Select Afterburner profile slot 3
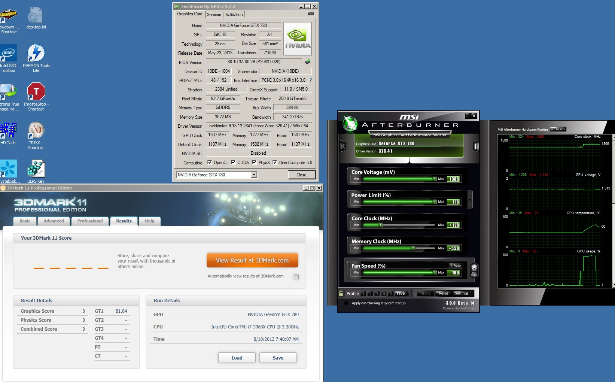Viewport: 615px width, 382px height. (x=377, y=294)
